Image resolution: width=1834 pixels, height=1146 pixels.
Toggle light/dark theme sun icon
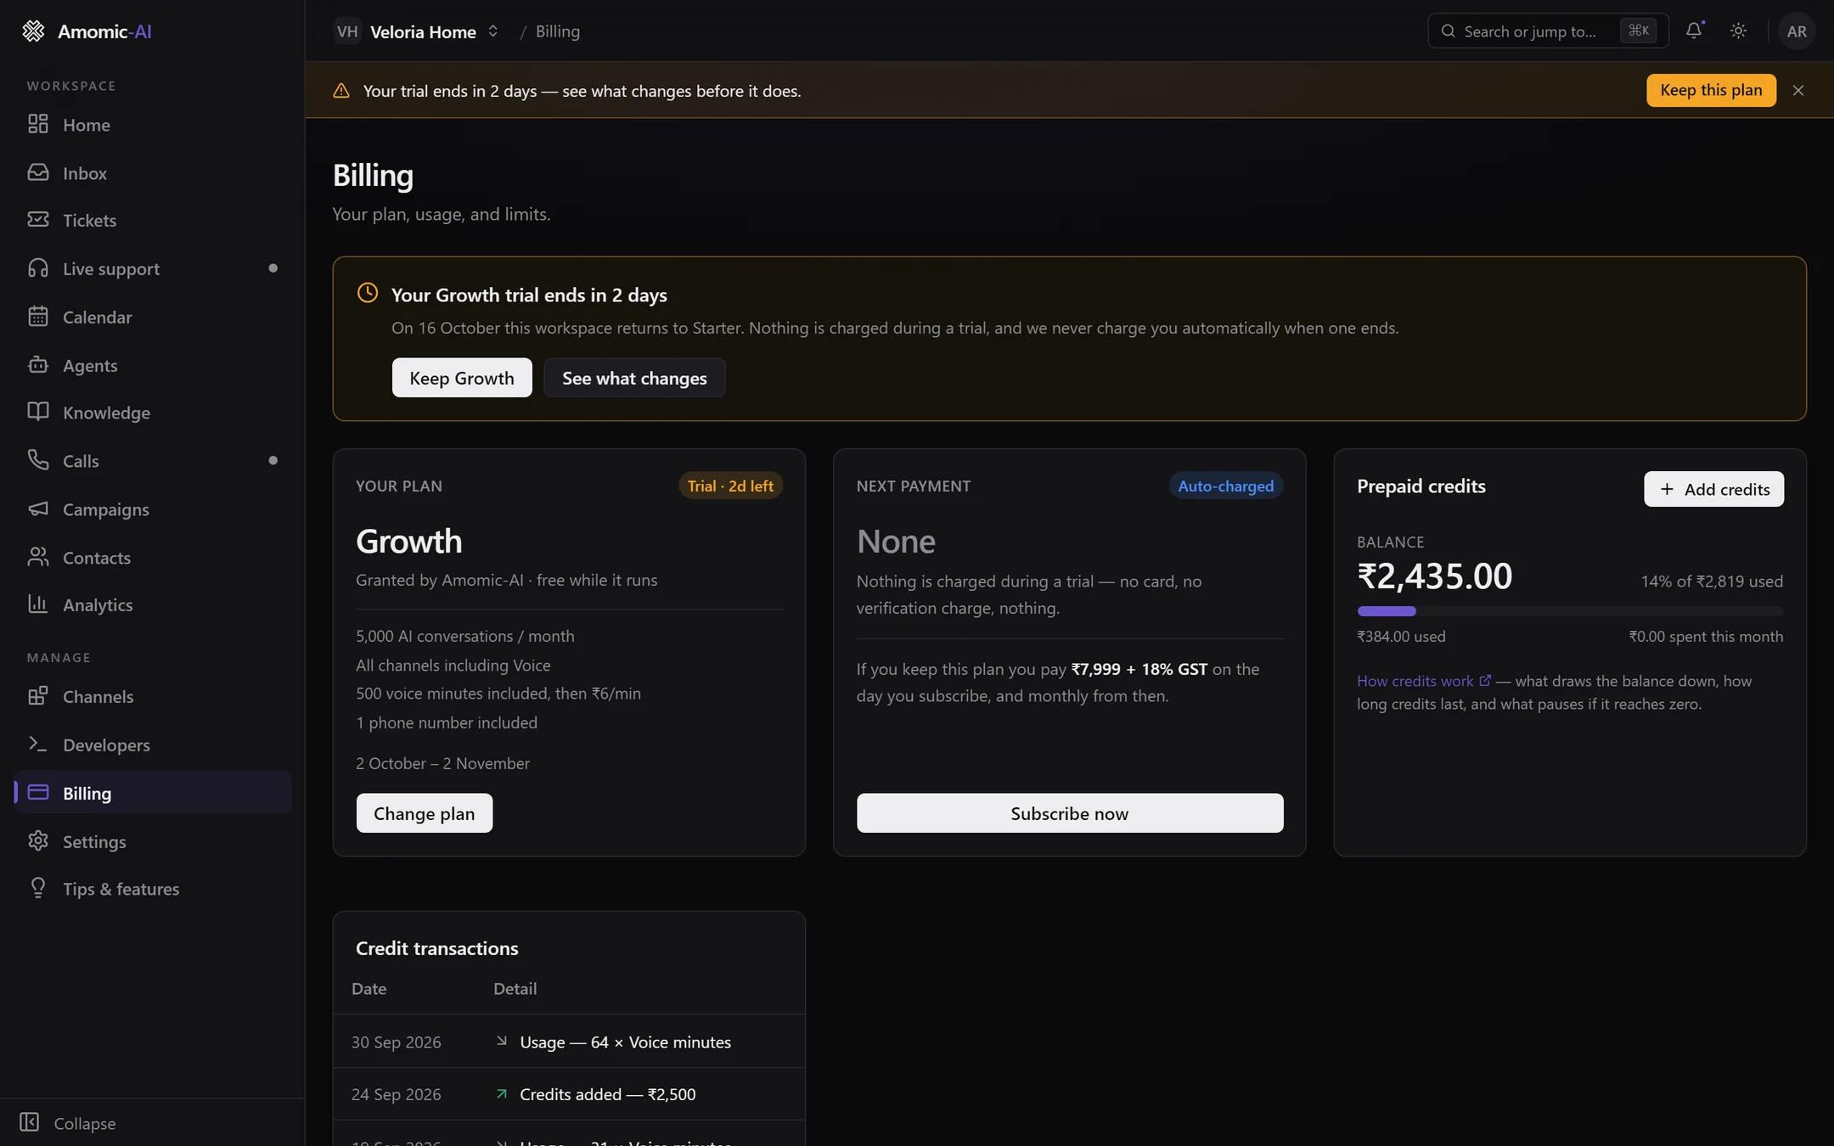click(x=1738, y=31)
